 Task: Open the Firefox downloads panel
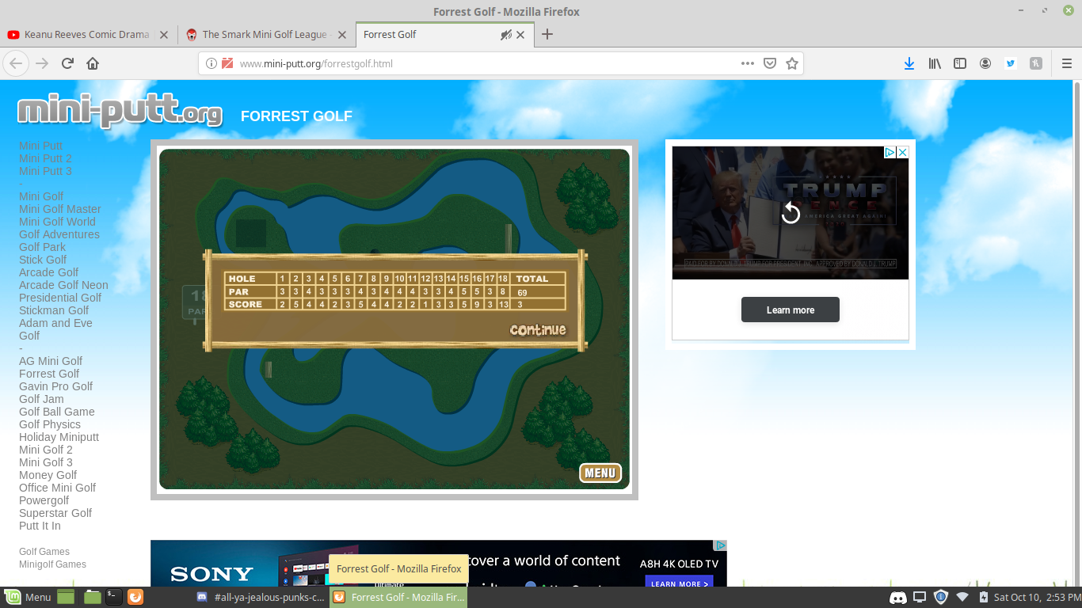pyautogui.click(x=909, y=63)
